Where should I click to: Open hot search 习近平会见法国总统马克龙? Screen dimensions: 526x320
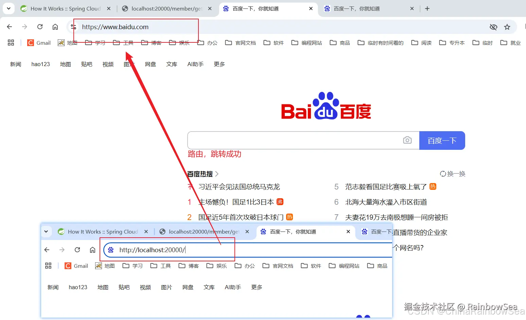click(239, 187)
